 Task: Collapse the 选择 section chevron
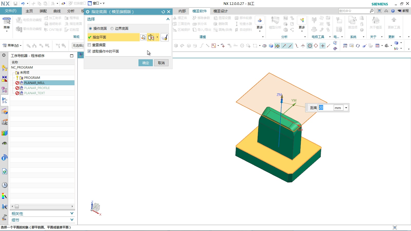pyautogui.click(x=168, y=19)
